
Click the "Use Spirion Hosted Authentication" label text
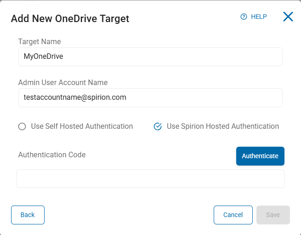pos(223,126)
